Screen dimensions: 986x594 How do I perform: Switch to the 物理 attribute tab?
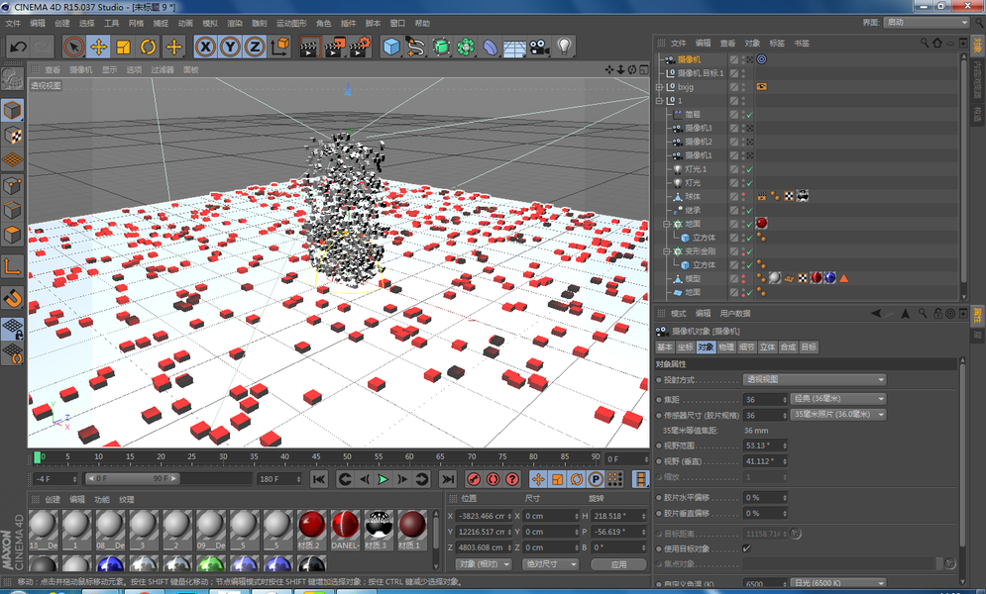[725, 347]
